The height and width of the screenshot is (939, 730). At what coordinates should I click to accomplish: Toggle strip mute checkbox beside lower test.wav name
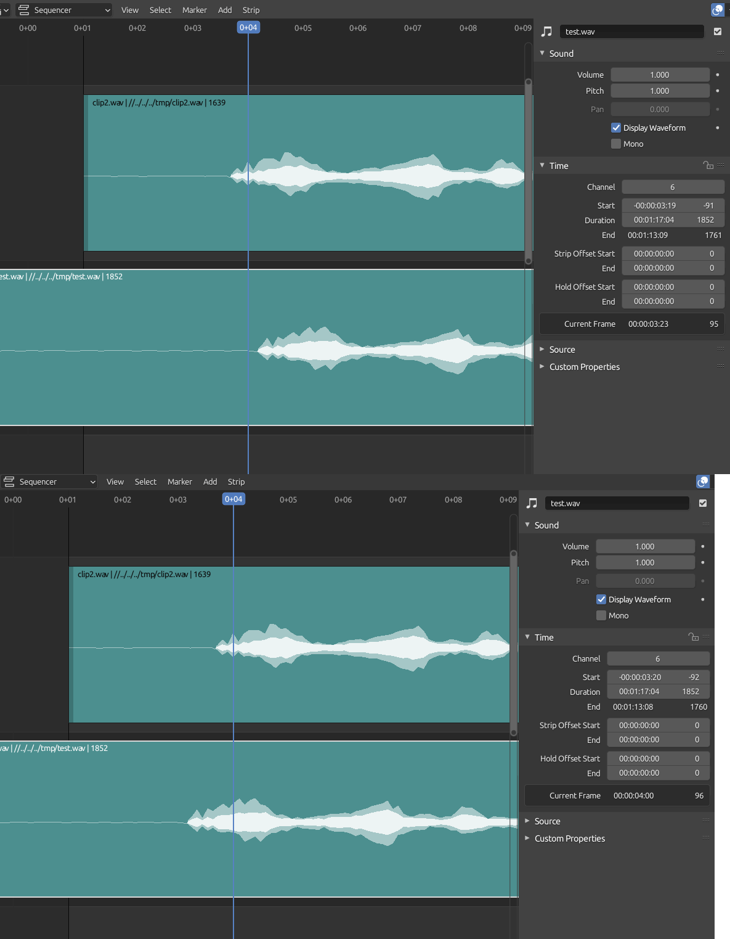coord(703,503)
